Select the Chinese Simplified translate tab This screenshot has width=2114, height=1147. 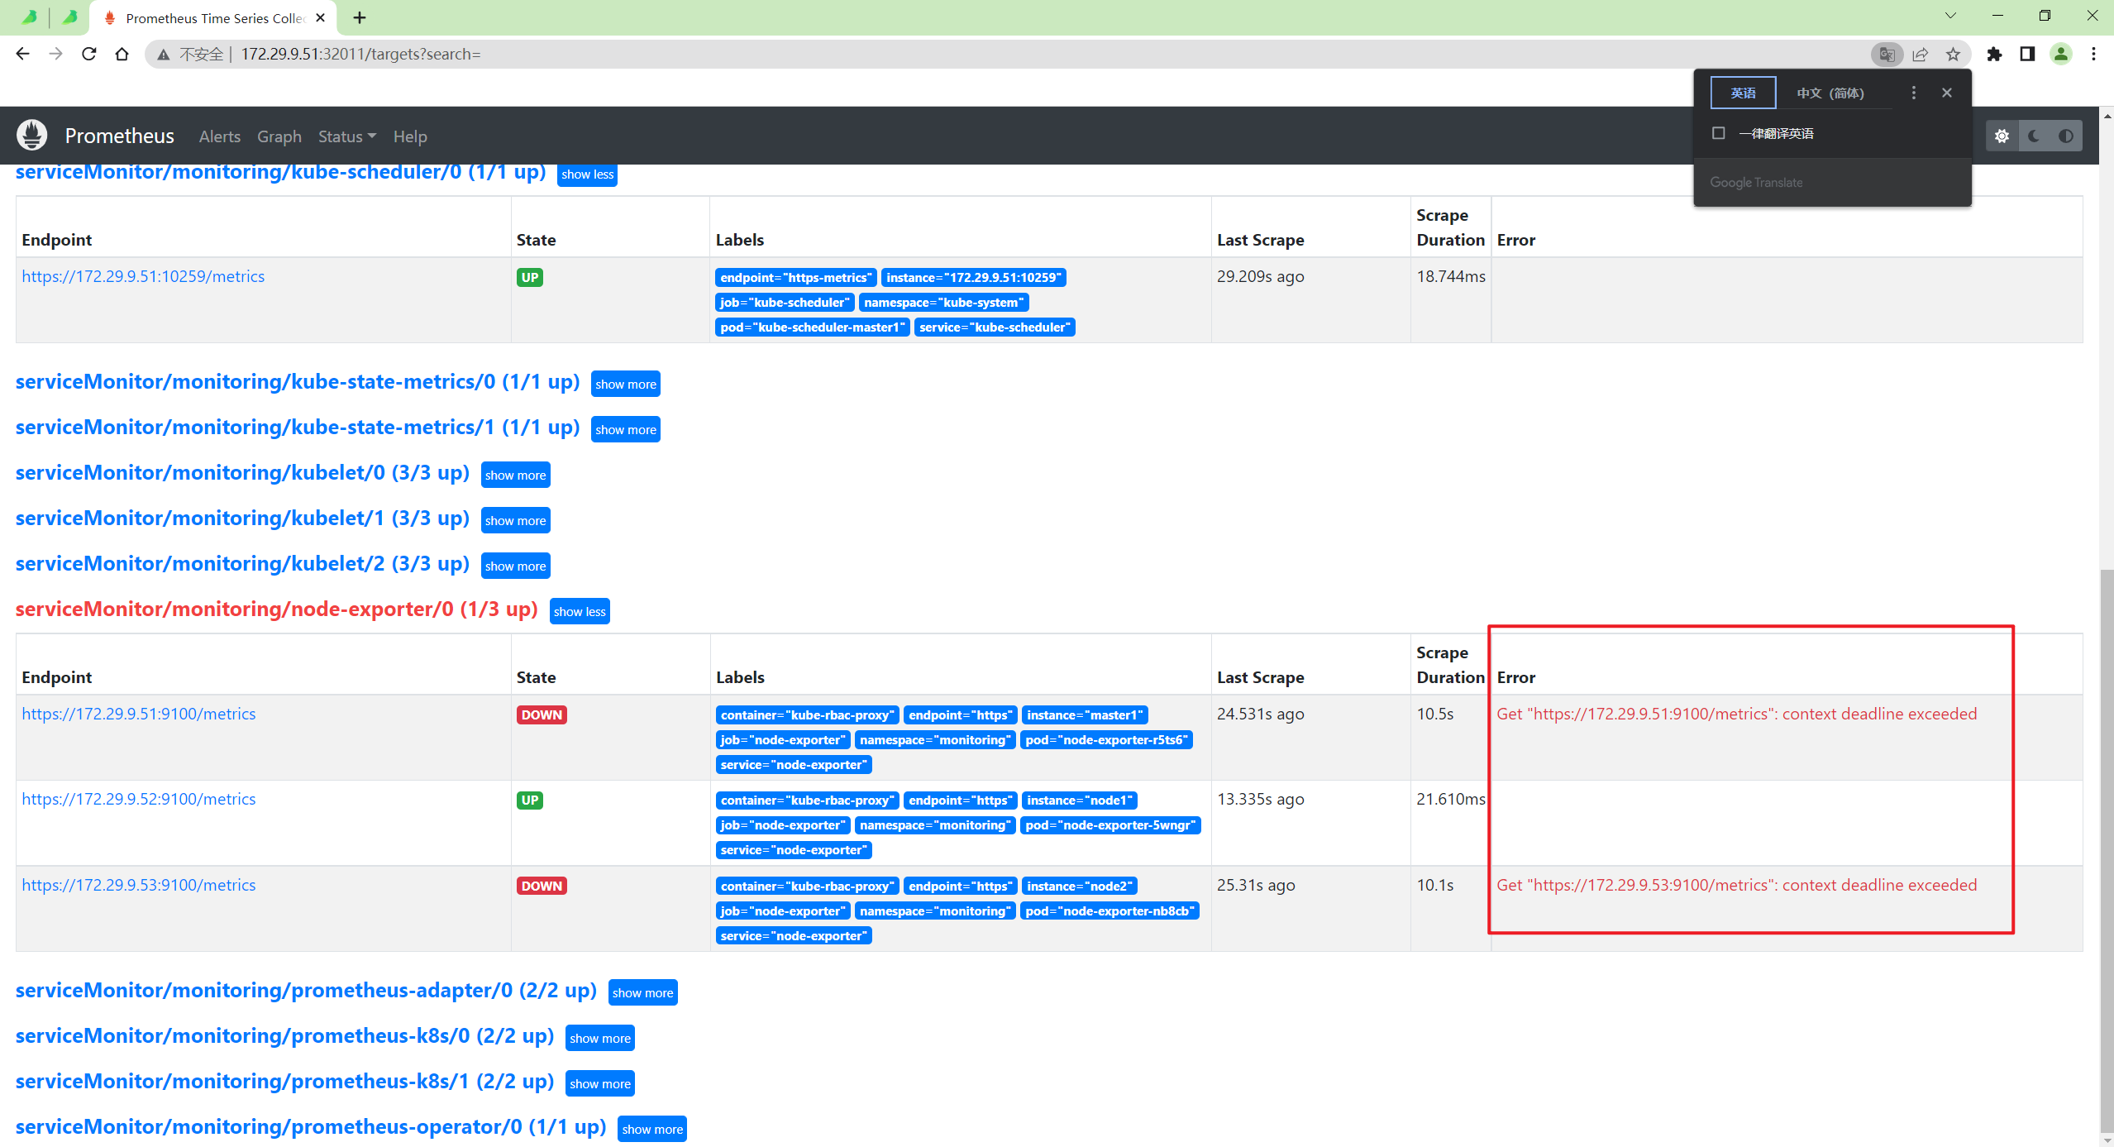click(x=1830, y=93)
